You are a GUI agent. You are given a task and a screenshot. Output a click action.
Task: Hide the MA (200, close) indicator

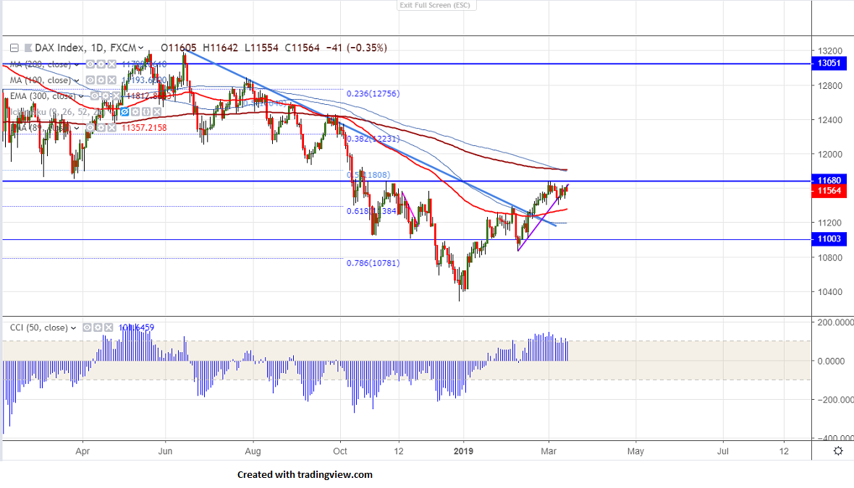point(90,64)
